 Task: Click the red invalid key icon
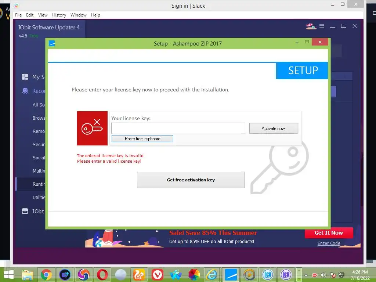[92, 128]
